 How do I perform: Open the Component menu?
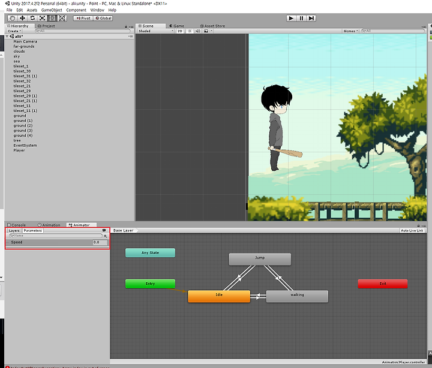(x=76, y=10)
